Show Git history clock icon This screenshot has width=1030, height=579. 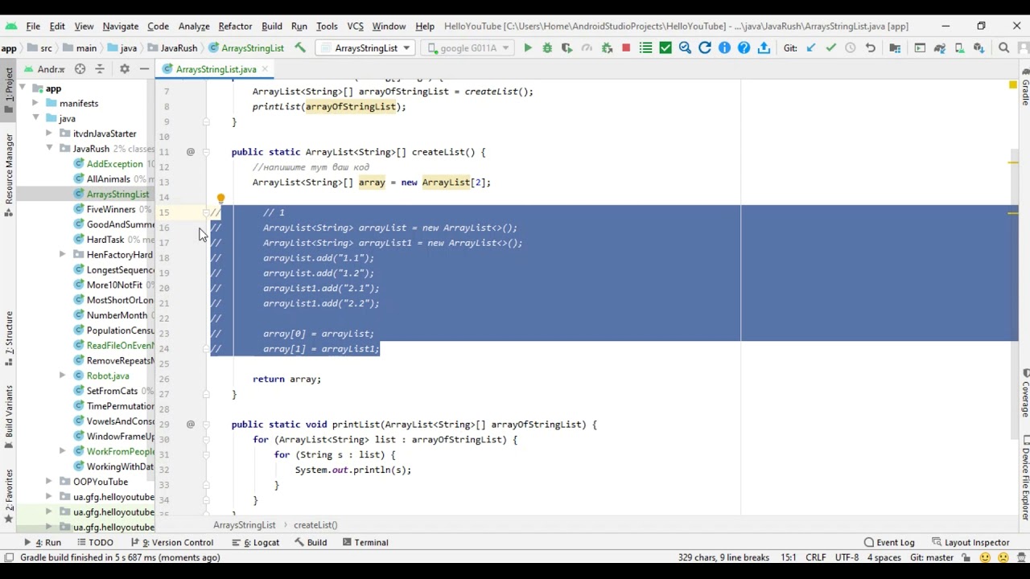click(x=851, y=48)
